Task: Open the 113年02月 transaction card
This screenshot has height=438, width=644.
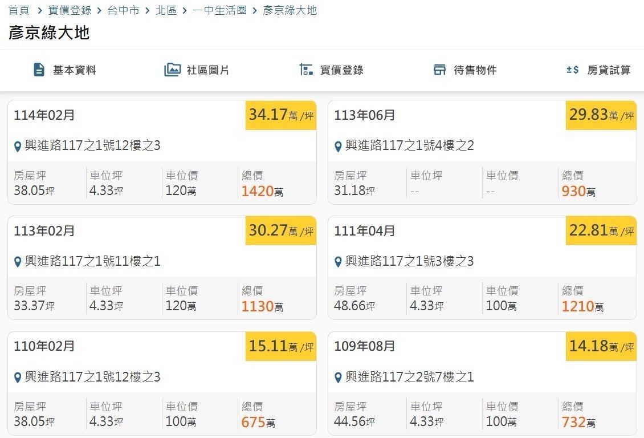Action: (162, 267)
